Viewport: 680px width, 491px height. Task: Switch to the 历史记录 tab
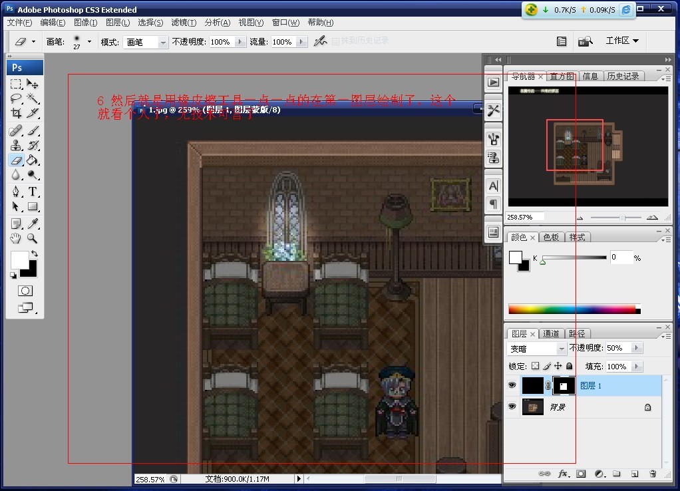point(623,77)
